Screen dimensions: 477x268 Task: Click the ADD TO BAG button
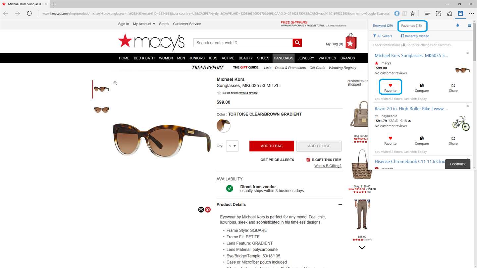[x=272, y=146]
